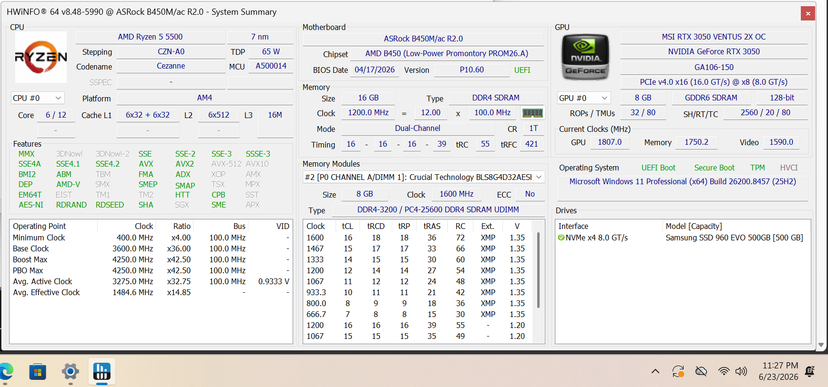Click the NVIDIA GeForce logo image
Screen dimensions: 828x387
coord(585,57)
